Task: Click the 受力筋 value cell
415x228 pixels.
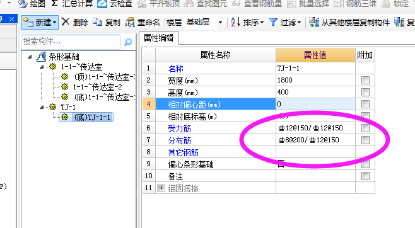Action: click(x=315, y=128)
